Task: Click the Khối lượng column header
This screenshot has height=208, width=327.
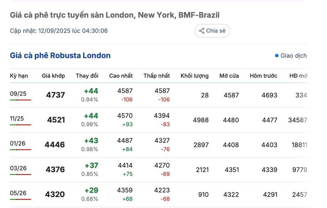Action: tap(195, 76)
